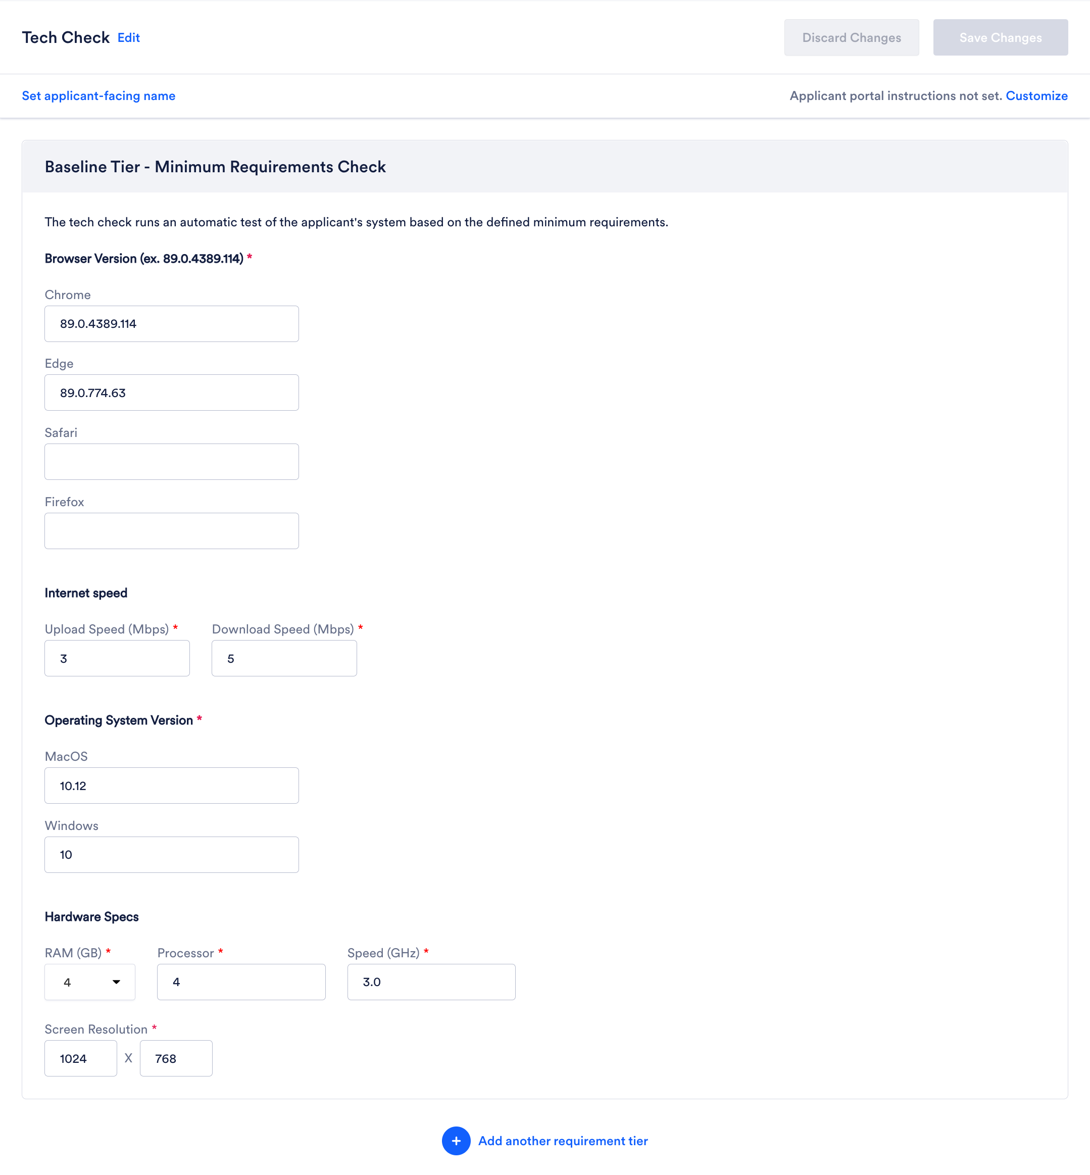Click the Edit link beside Tech Check
Viewport: 1090px width, 1175px height.
click(129, 38)
